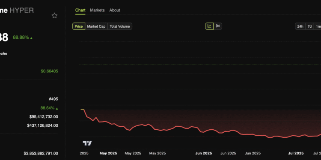Click the $0.66405 value
321x160 pixels.
[49, 71]
